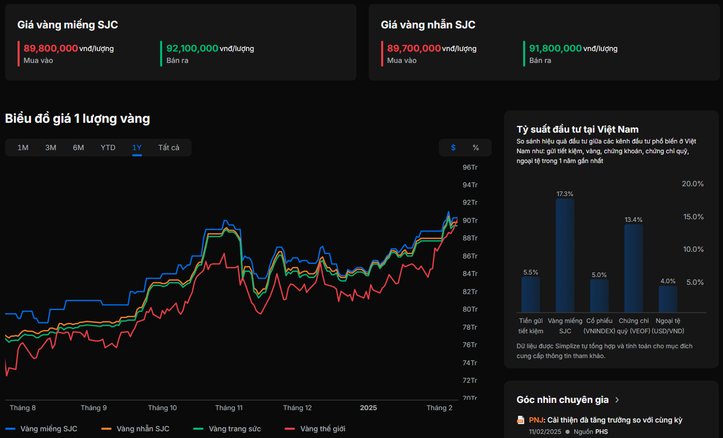This screenshot has height=438, width=723.
Task: Click the Chứng chỉ quỹ 13.4% bar
Action: pyautogui.click(x=633, y=268)
